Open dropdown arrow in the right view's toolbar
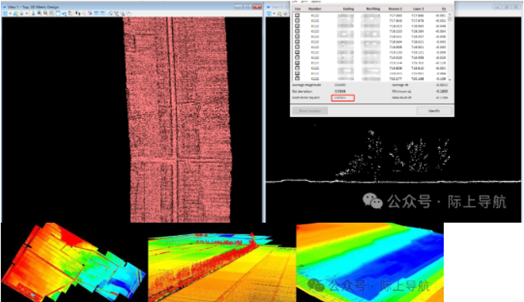 tap(274, 13)
